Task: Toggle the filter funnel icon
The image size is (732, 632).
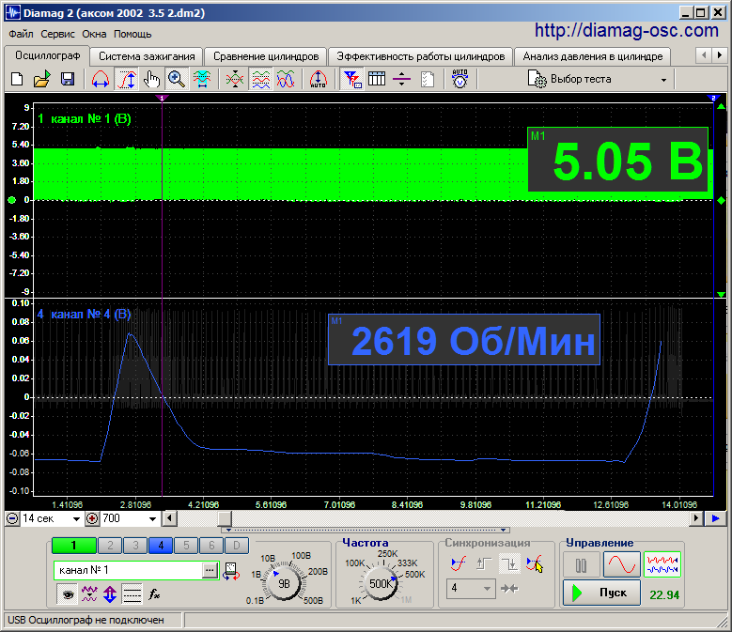Action: [351, 79]
